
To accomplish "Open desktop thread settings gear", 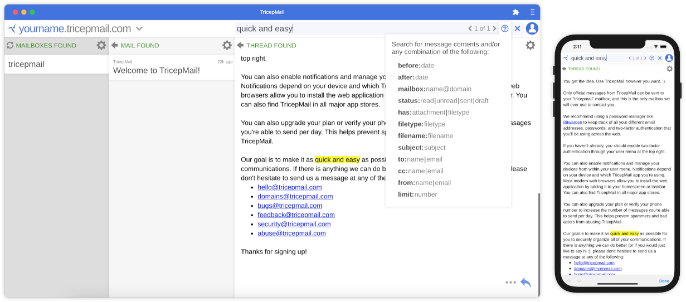I will pyautogui.click(x=531, y=45).
